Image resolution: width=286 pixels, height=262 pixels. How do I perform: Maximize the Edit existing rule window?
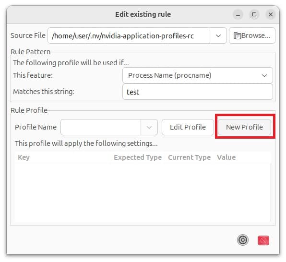click(254, 14)
